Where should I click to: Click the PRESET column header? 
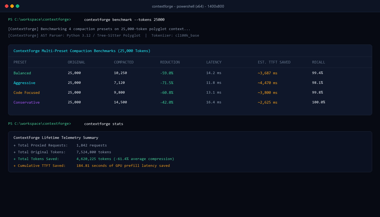click(x=20, y=62)
